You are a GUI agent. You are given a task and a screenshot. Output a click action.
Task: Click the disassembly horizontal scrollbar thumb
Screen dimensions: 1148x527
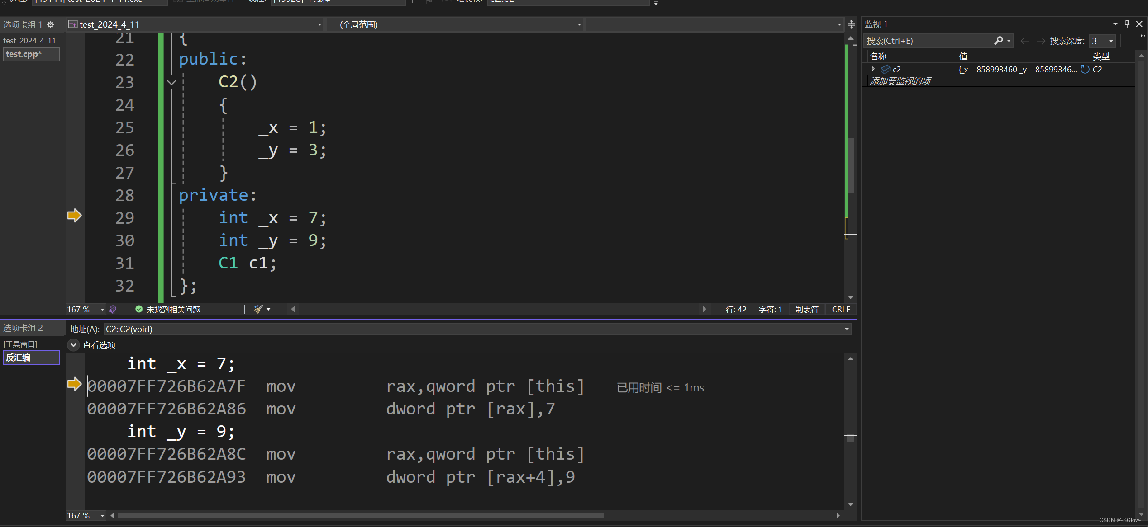361,516
